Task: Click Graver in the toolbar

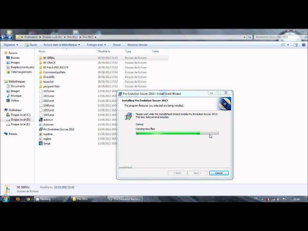Action: coord(117,45)
